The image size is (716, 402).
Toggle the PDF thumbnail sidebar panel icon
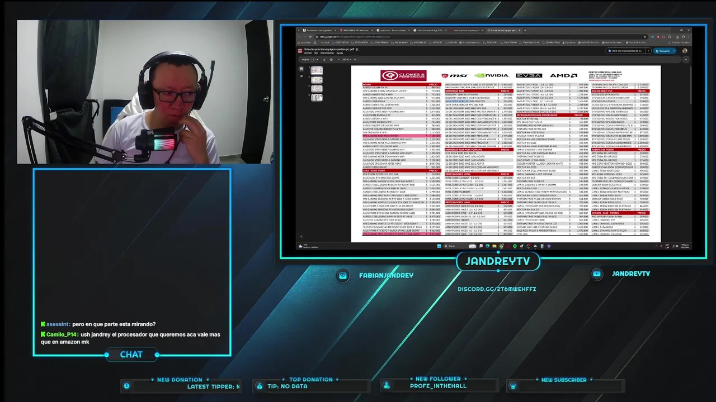[302, 69]
